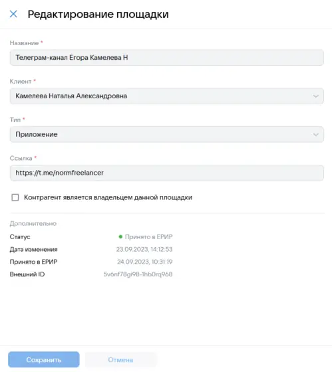This screenshot has width=332, height=372.
Task: Click the Название field label
Action: click(x=24, y=43)
